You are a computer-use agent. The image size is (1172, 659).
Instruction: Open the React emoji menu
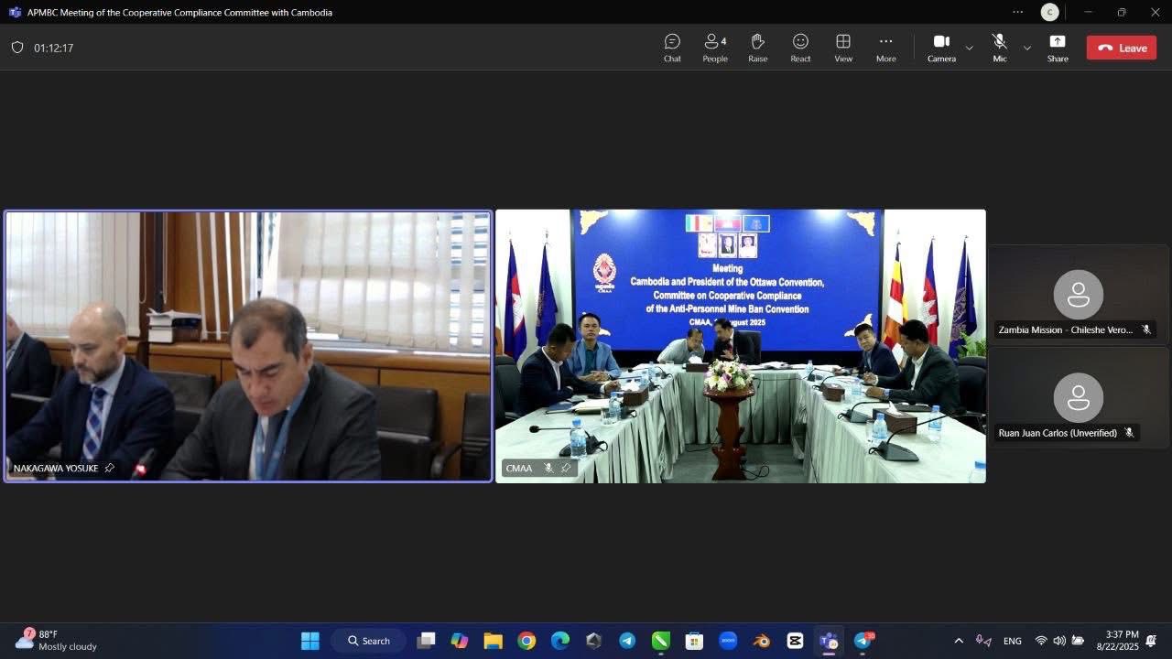click(800, 48)
